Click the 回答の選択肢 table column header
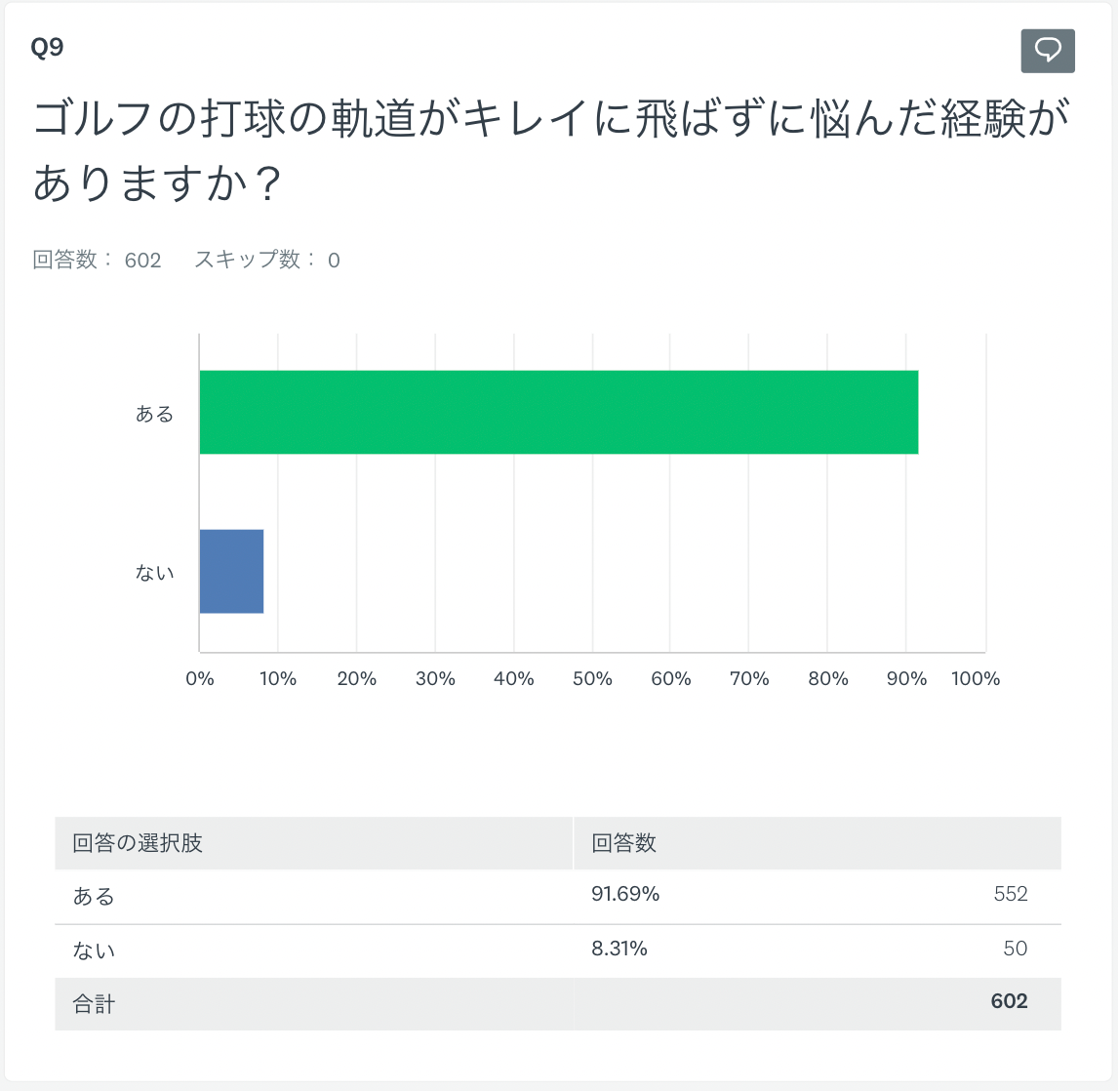The height and width of the screenshot is (1091, 1118). coord(138,843)
